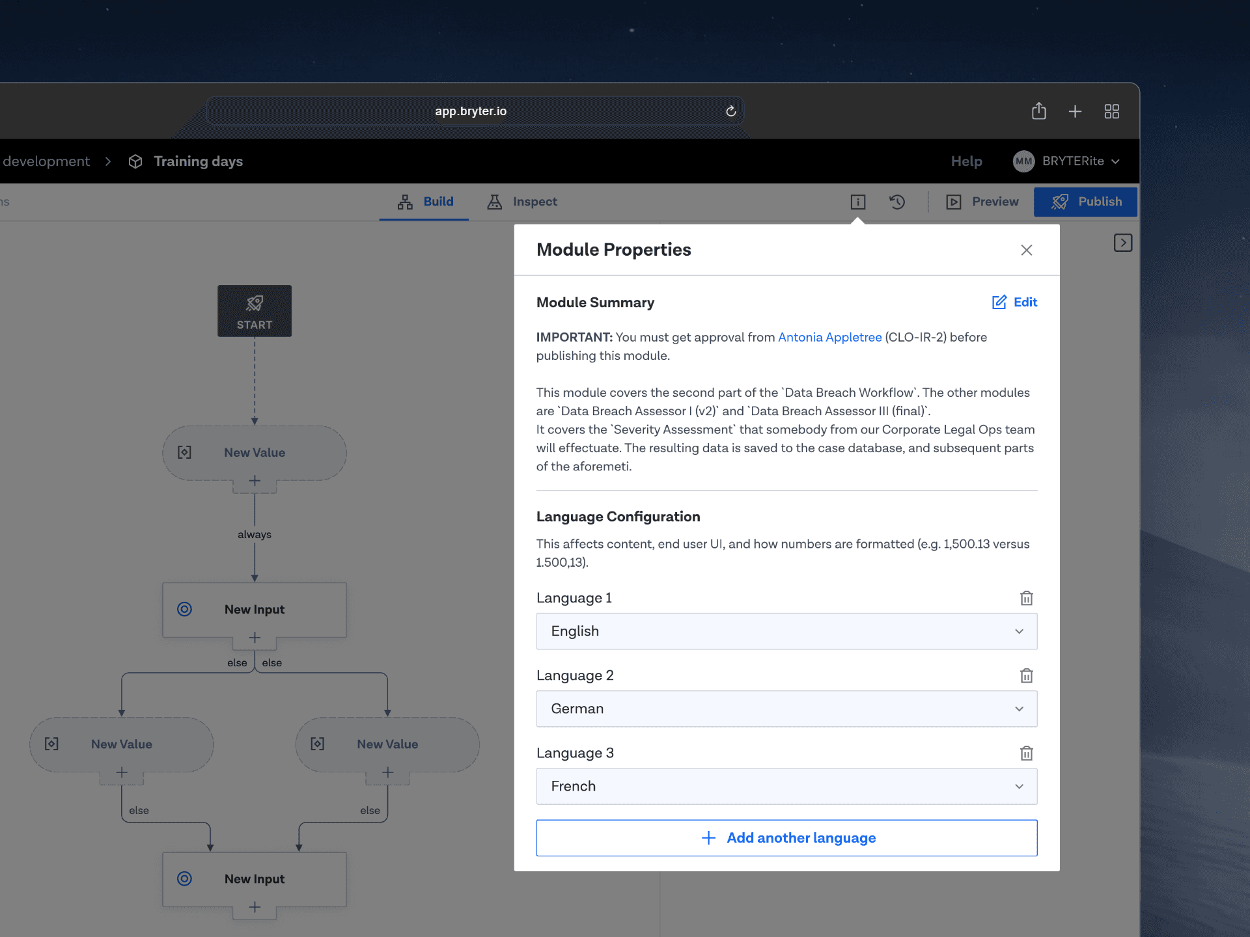The image size is (1250, 937).
Task: Click the module info icon in toolbar
Action: [x=857, y=202]
